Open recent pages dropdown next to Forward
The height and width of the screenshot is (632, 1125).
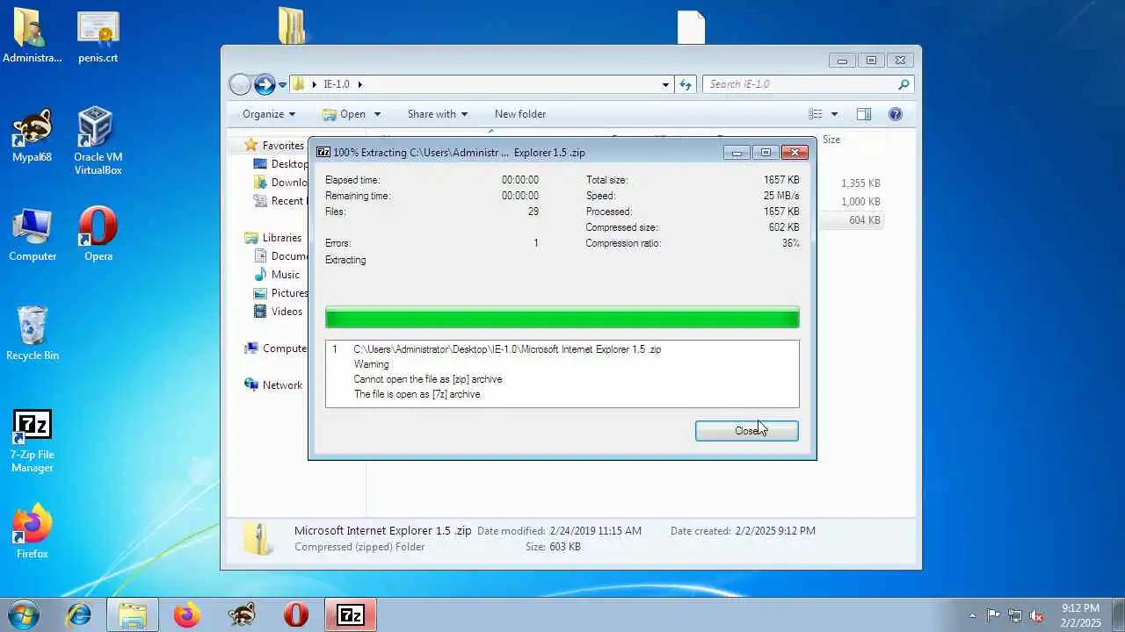(x=282, y=85)
